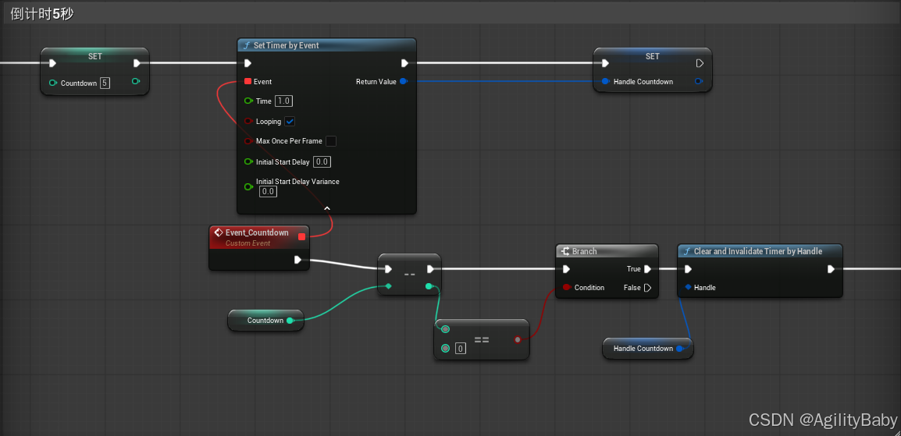Click the decrement node green result pin
The image size is (901, 436).
pyautogui.click(x=429, y=285)
